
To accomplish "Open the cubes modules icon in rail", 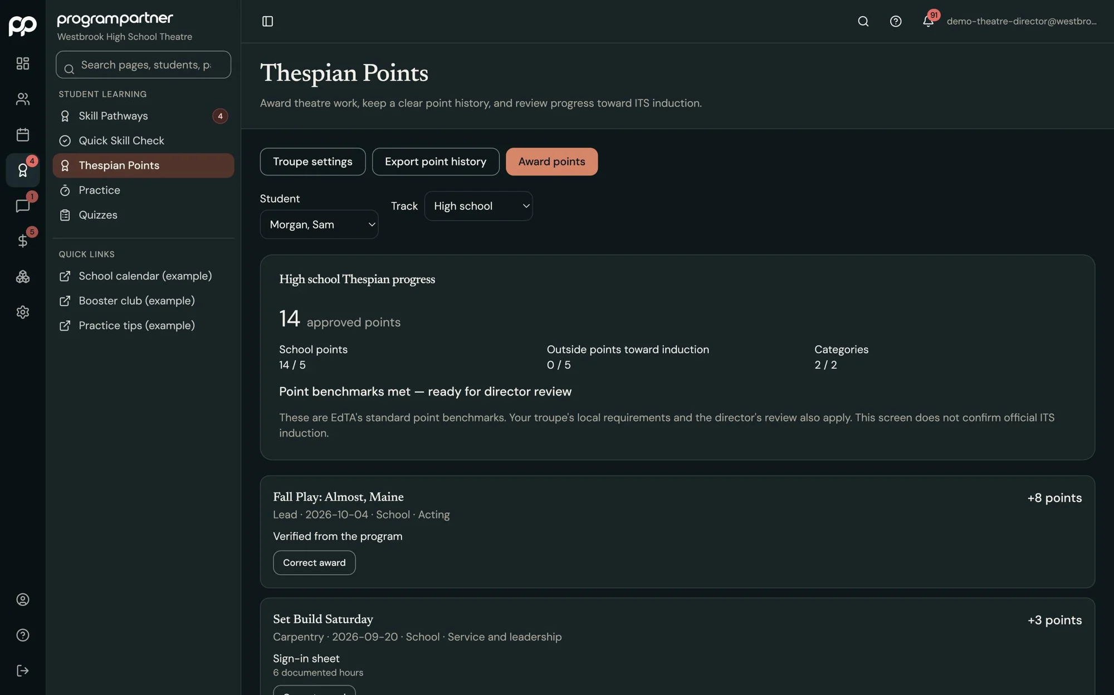I will 23,277.
